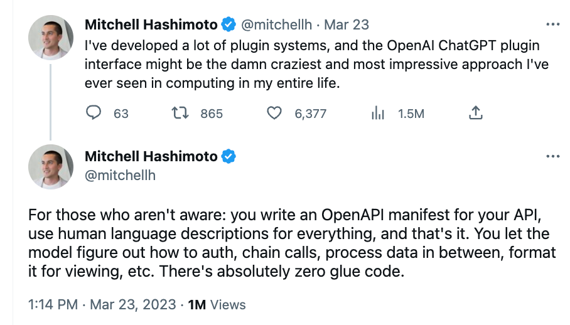
Task: Click the Mar 23 date link
Action: (x=347, y=24)
